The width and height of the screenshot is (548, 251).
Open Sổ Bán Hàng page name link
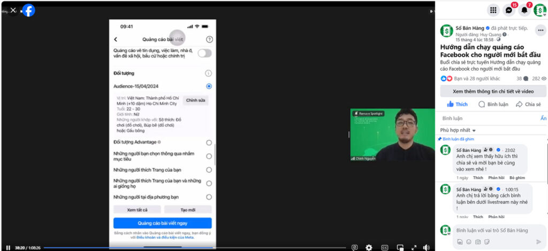click(470, 28)
